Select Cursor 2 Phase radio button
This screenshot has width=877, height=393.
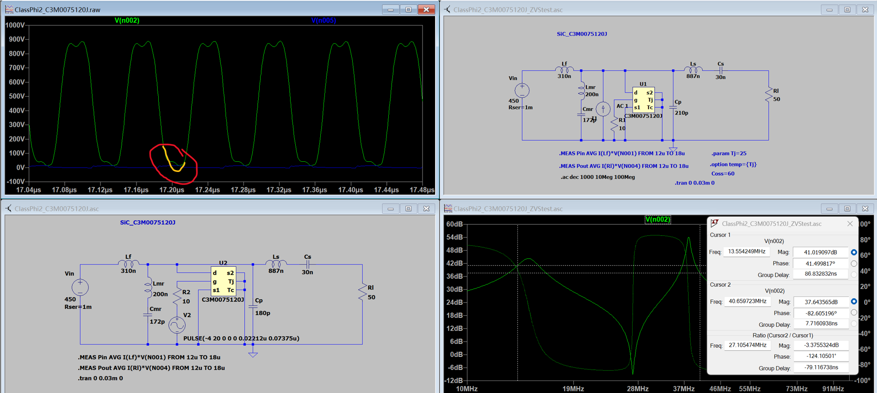coord(854,313)
